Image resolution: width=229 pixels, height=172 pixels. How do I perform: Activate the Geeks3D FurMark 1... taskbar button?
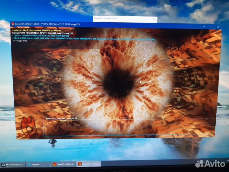pos(64,164)
